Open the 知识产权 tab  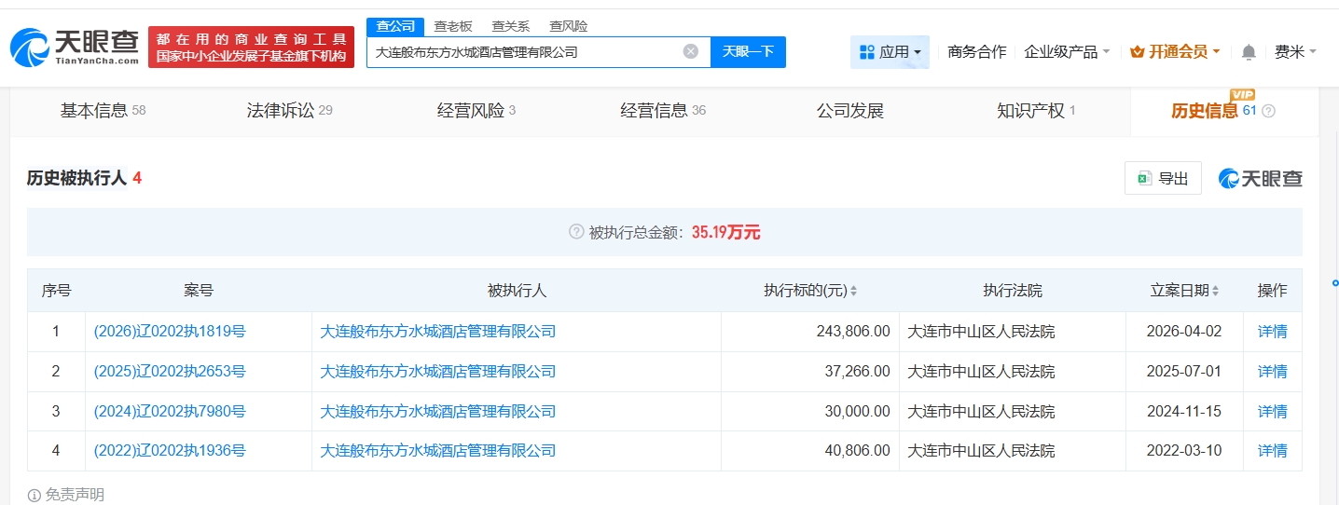click(x=1036, y=111)
